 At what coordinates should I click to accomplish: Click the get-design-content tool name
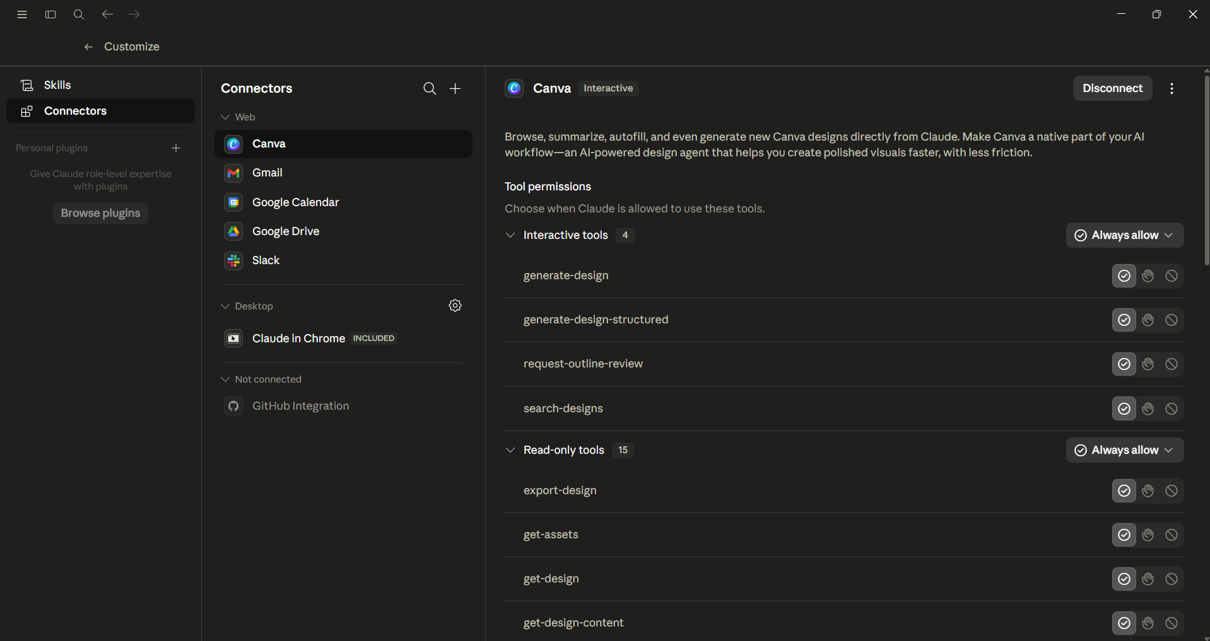click(573, 623)
